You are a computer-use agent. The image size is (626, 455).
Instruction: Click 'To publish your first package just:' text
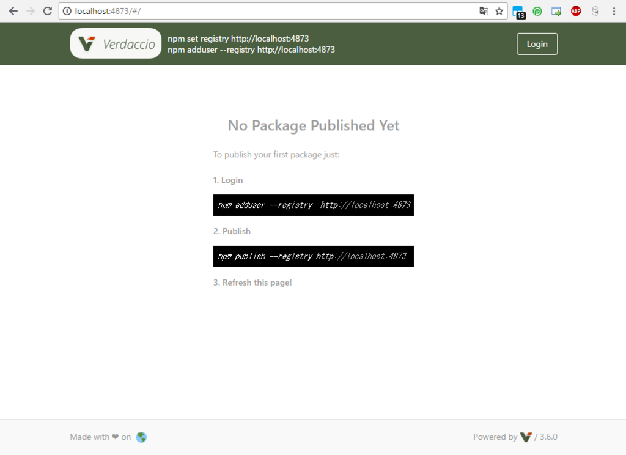click(x=276, y=155)
